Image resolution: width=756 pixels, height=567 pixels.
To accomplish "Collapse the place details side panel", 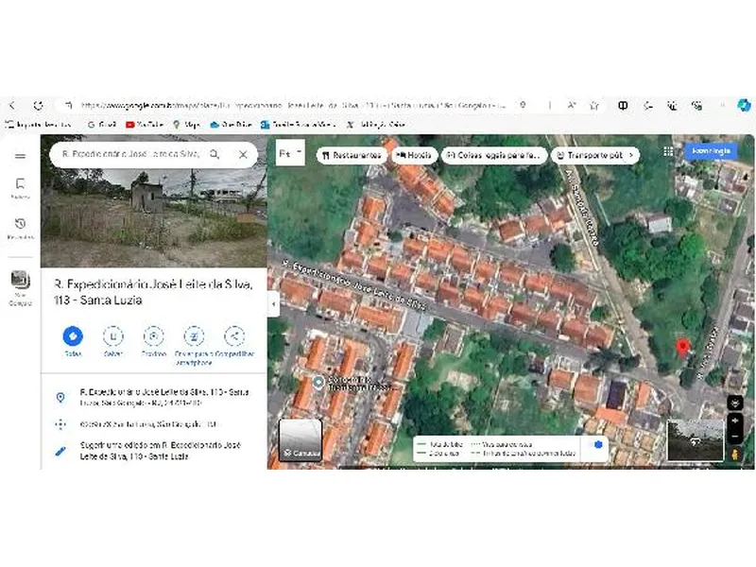I will coord(271,302).
